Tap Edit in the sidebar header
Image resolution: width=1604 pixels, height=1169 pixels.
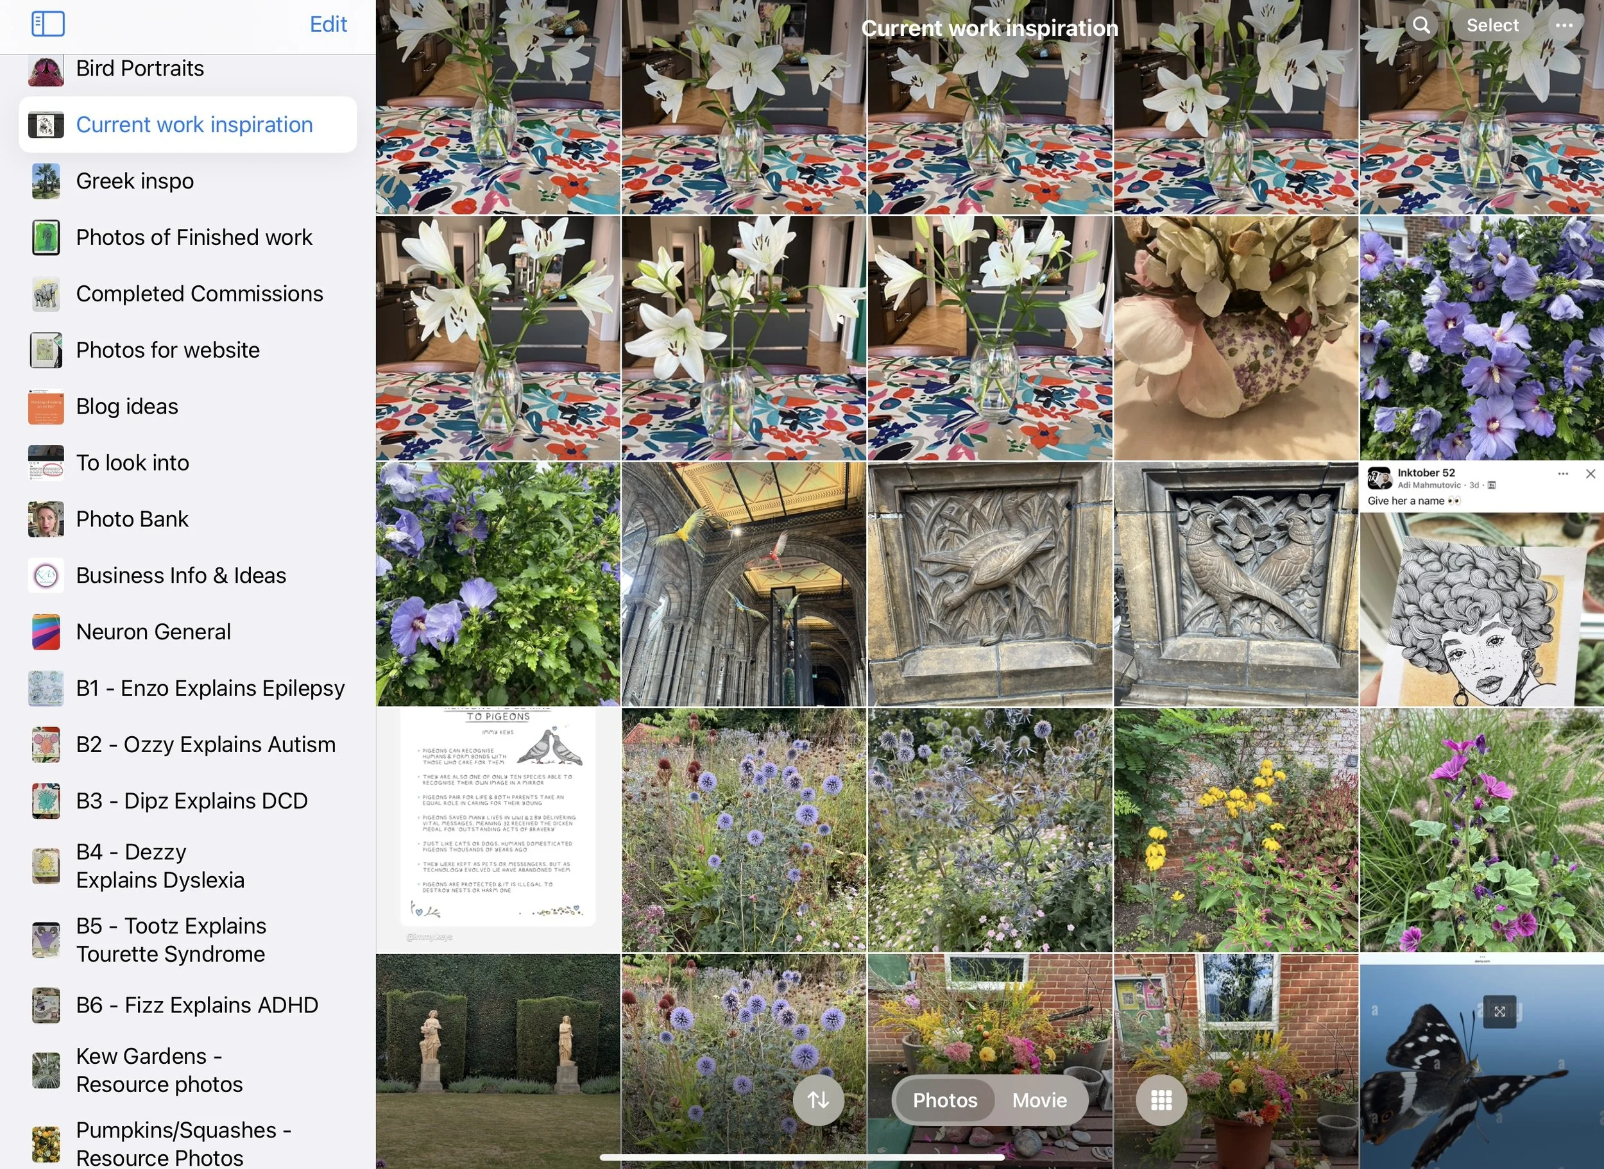pos(328,24)
